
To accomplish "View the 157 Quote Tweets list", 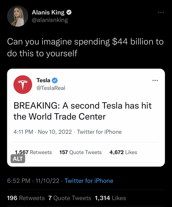I will (80, 152).
